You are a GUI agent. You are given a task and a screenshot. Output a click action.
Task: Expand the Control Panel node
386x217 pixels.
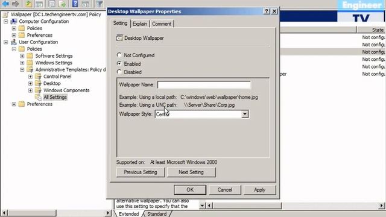(30, 77)
